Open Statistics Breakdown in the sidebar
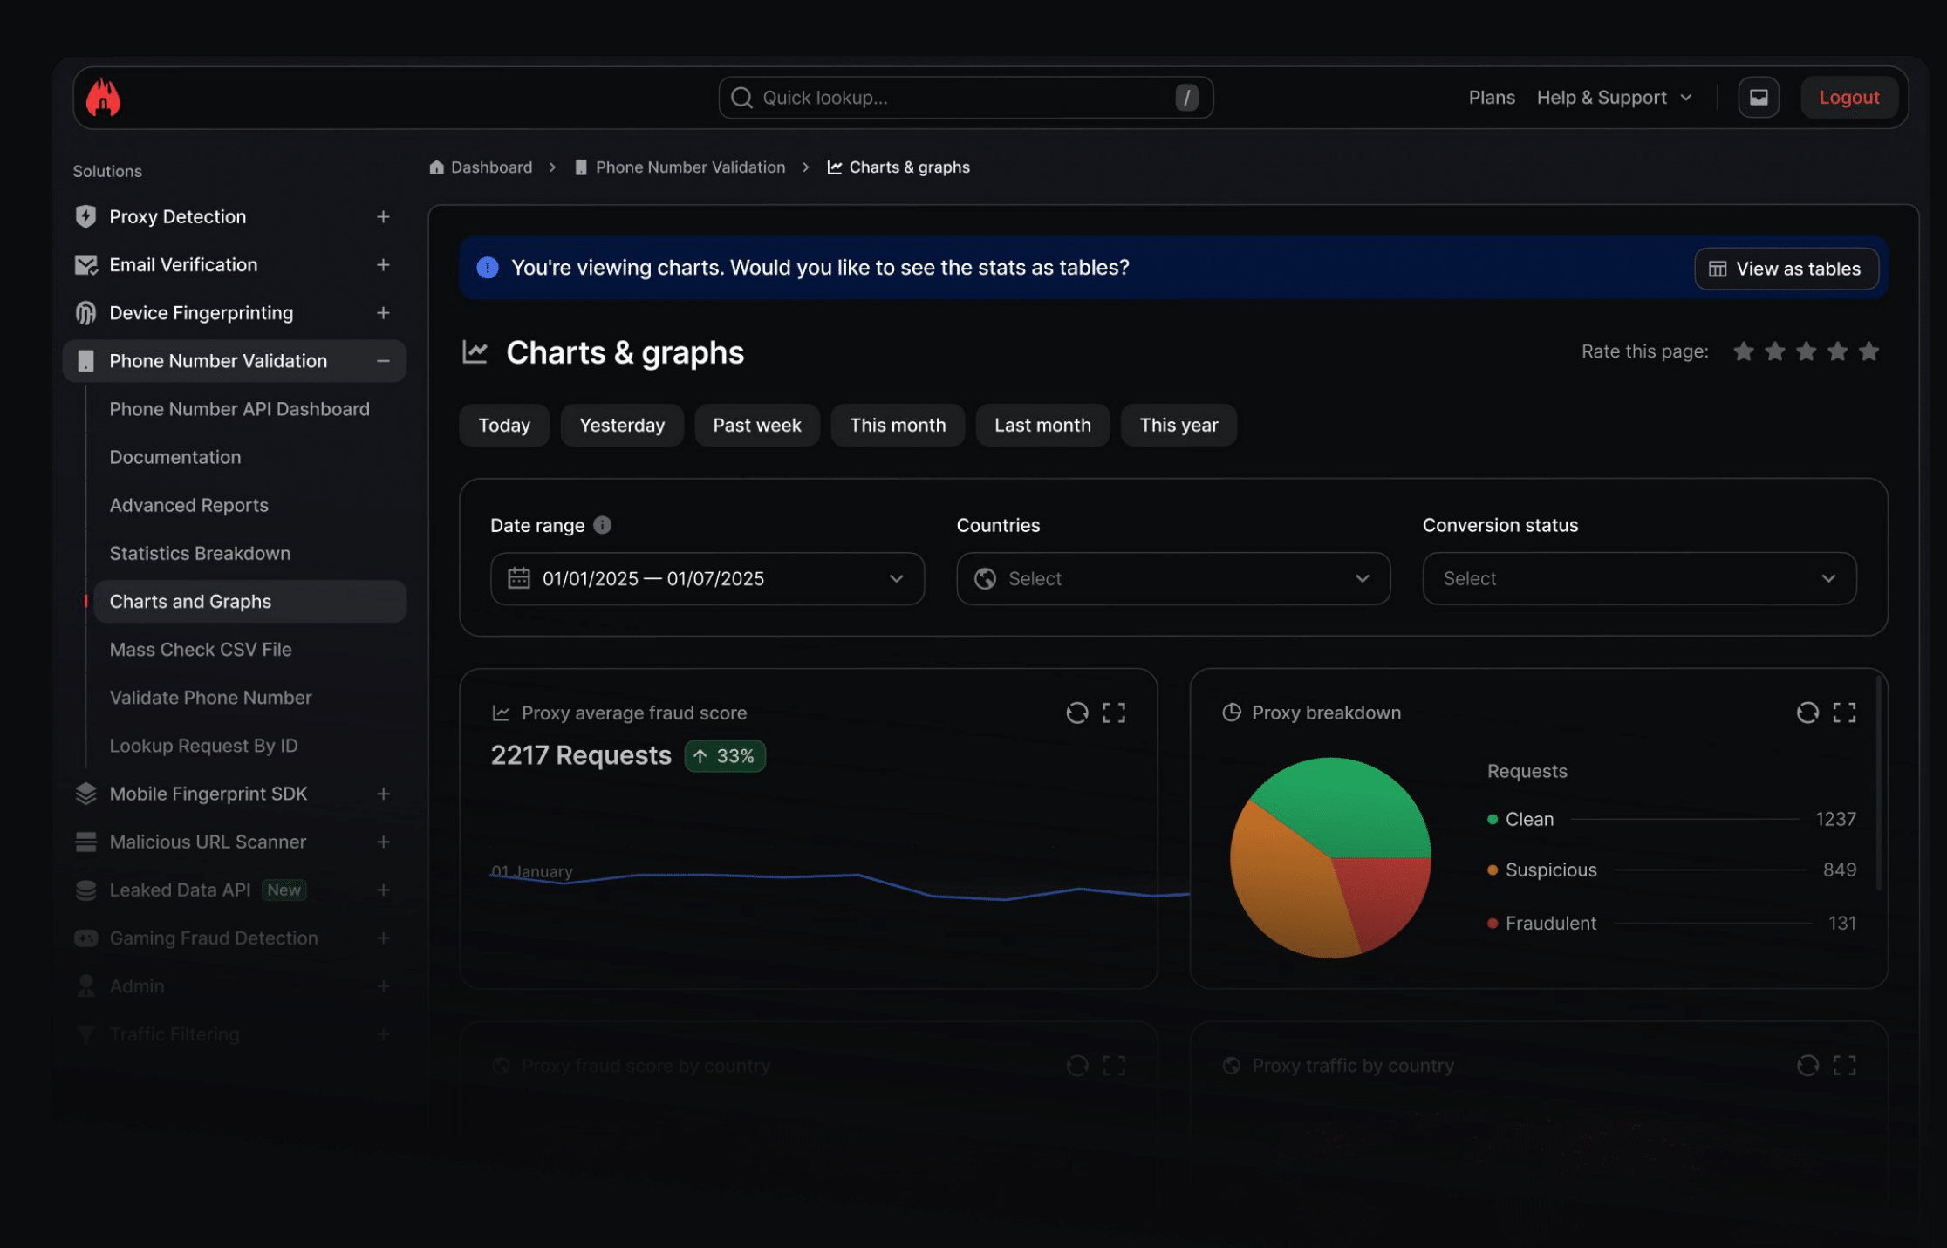This screenshot has width=1947, height=1248. click(x=200, y=553)
